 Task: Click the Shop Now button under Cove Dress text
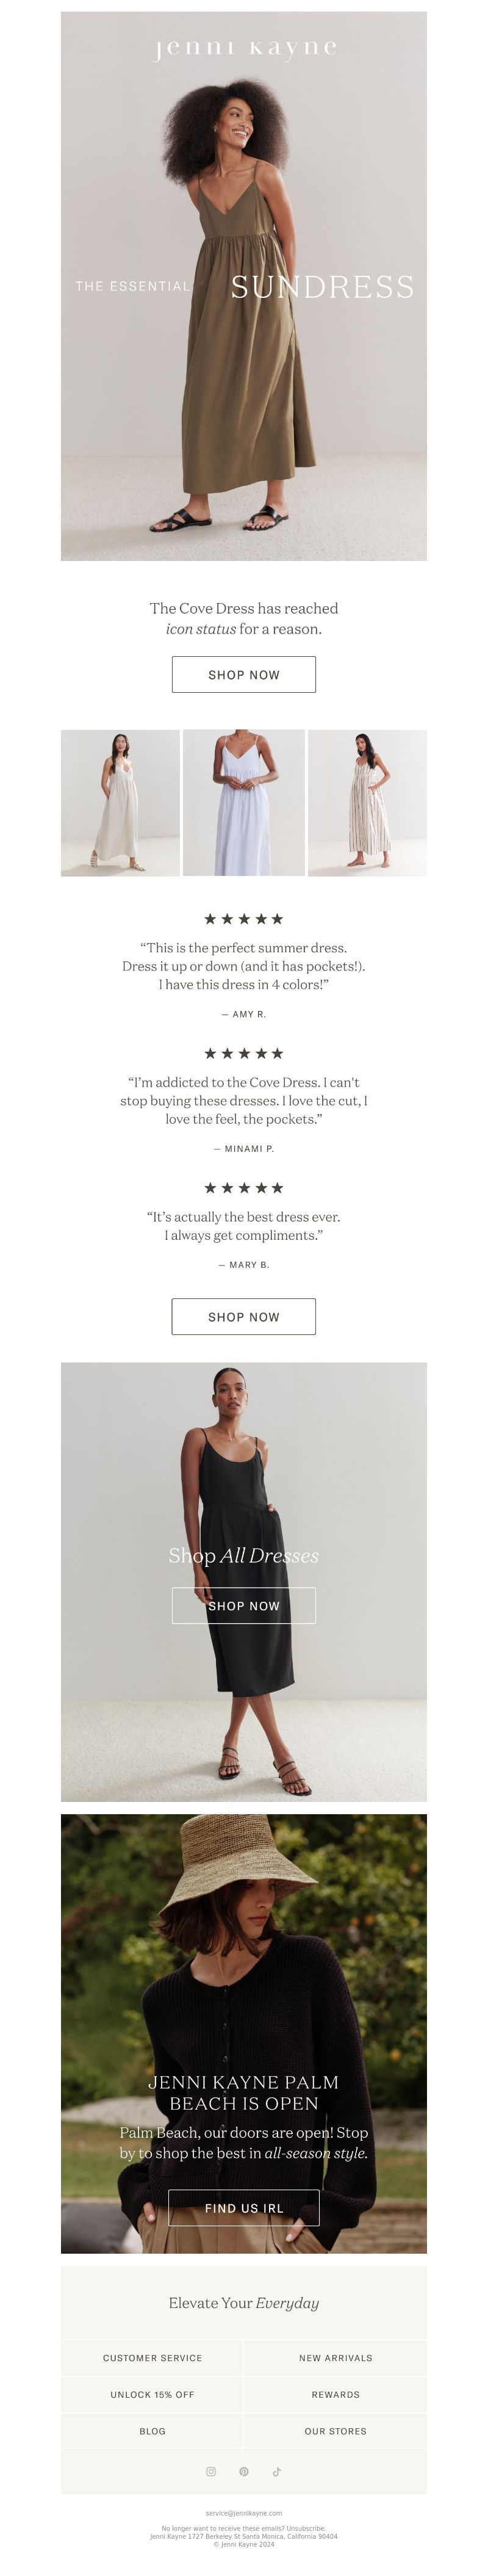pos(244,674)
